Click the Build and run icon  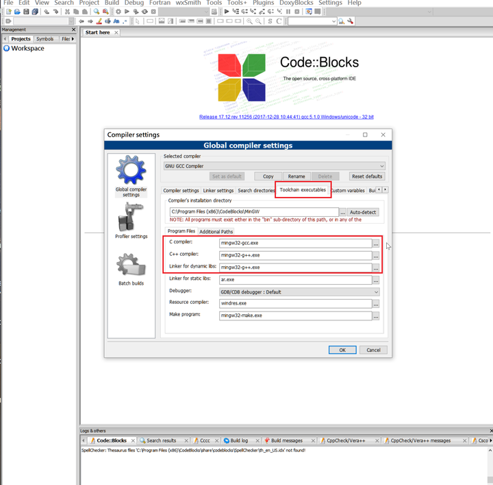point(136,12)
